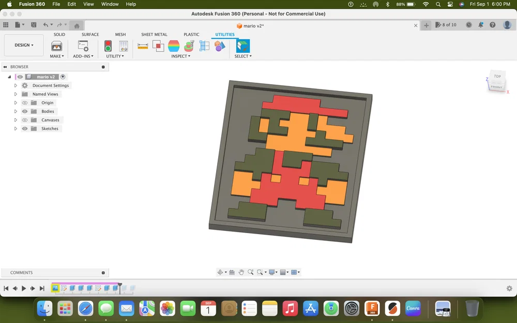Viewport: 517px width, 323px height.
Task: Click the Component Color Cycling icon
Action: [x=220, y=46]
